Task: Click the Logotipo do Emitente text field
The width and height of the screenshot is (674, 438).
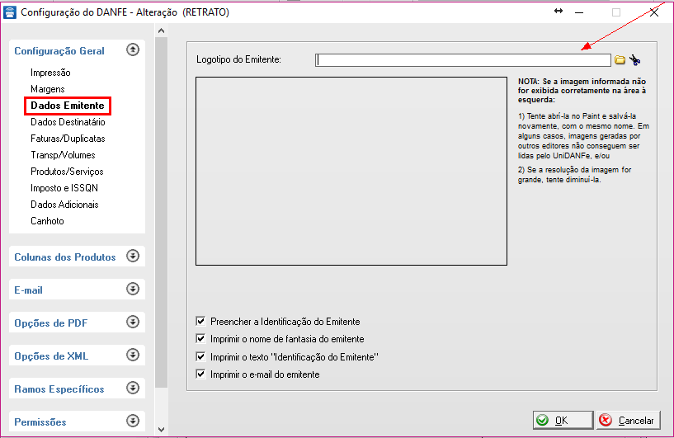Action: 463,60
